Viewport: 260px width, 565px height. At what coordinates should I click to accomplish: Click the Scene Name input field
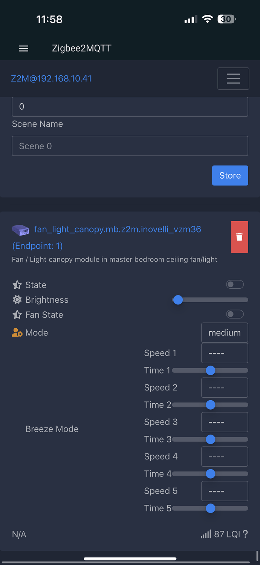(x=130, y=146)
